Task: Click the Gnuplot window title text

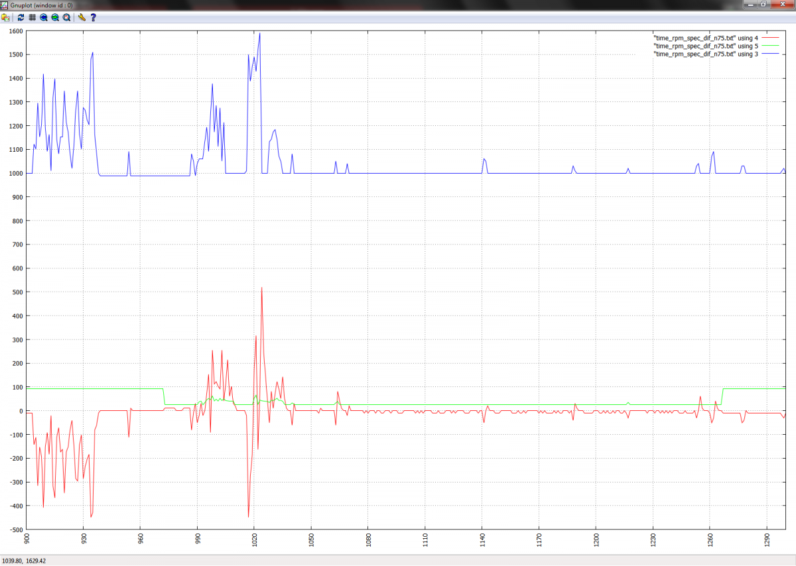Action: pos(42,5)
